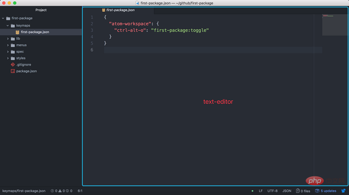Expand the menus folder

(8, 45)
